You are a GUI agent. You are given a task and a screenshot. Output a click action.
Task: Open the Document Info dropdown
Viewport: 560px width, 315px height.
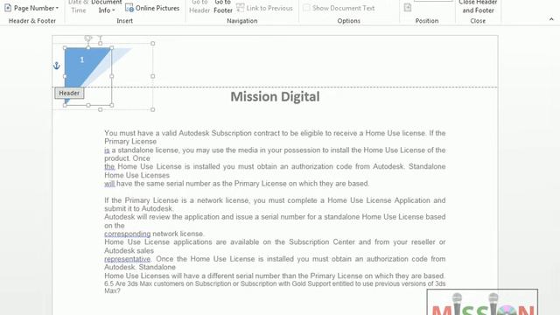coord(107,7)
